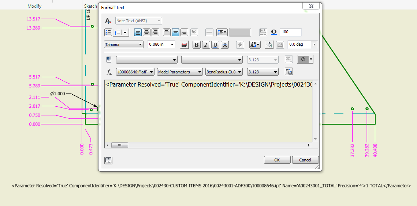Viewport: 417px width, 206px height.
Task: Toggle Underline formatting
Action: click(215, 45)
